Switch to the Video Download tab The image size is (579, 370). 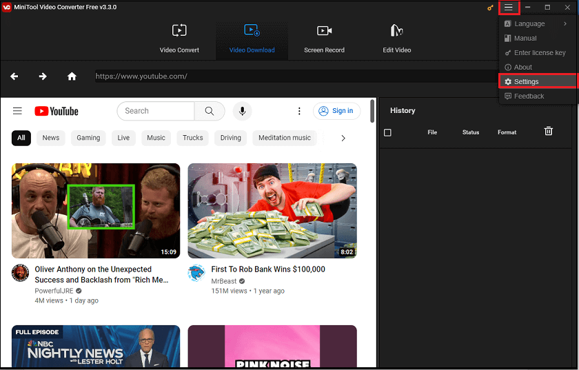[252, 39]
